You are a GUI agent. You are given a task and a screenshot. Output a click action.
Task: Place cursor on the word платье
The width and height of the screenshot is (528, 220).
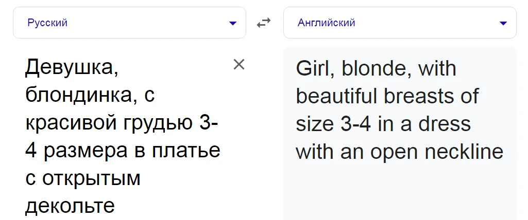tap(185, 150)
